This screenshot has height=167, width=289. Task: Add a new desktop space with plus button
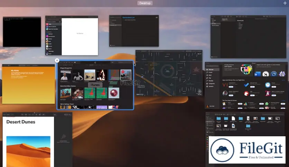point(285,3)
